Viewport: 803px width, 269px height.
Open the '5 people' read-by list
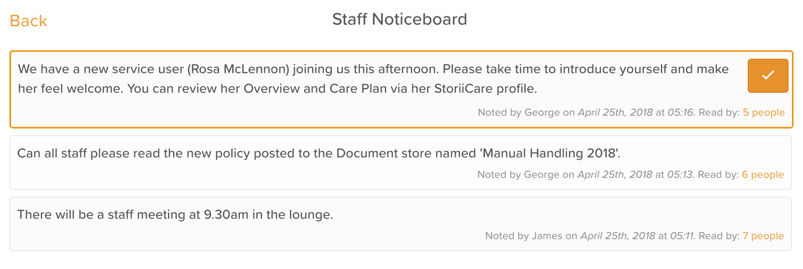coord(763,112)
